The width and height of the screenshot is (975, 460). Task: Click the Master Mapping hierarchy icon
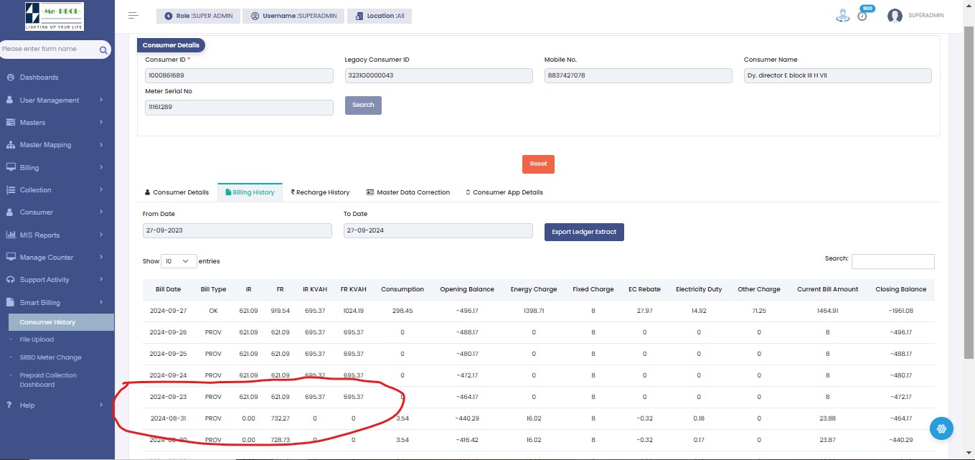coord(11,145)
